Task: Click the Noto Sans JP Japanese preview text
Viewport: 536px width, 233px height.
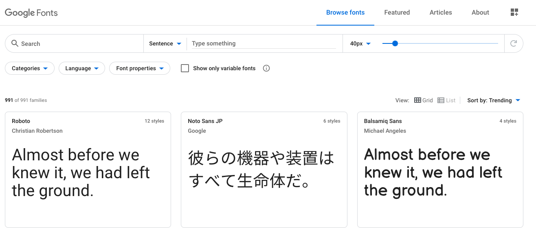Action: pyautogui.click(x=261, y=169)
